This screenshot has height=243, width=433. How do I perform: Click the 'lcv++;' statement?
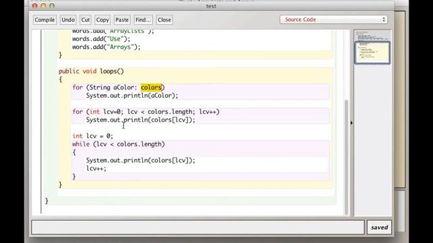click(x=96, y=168)
